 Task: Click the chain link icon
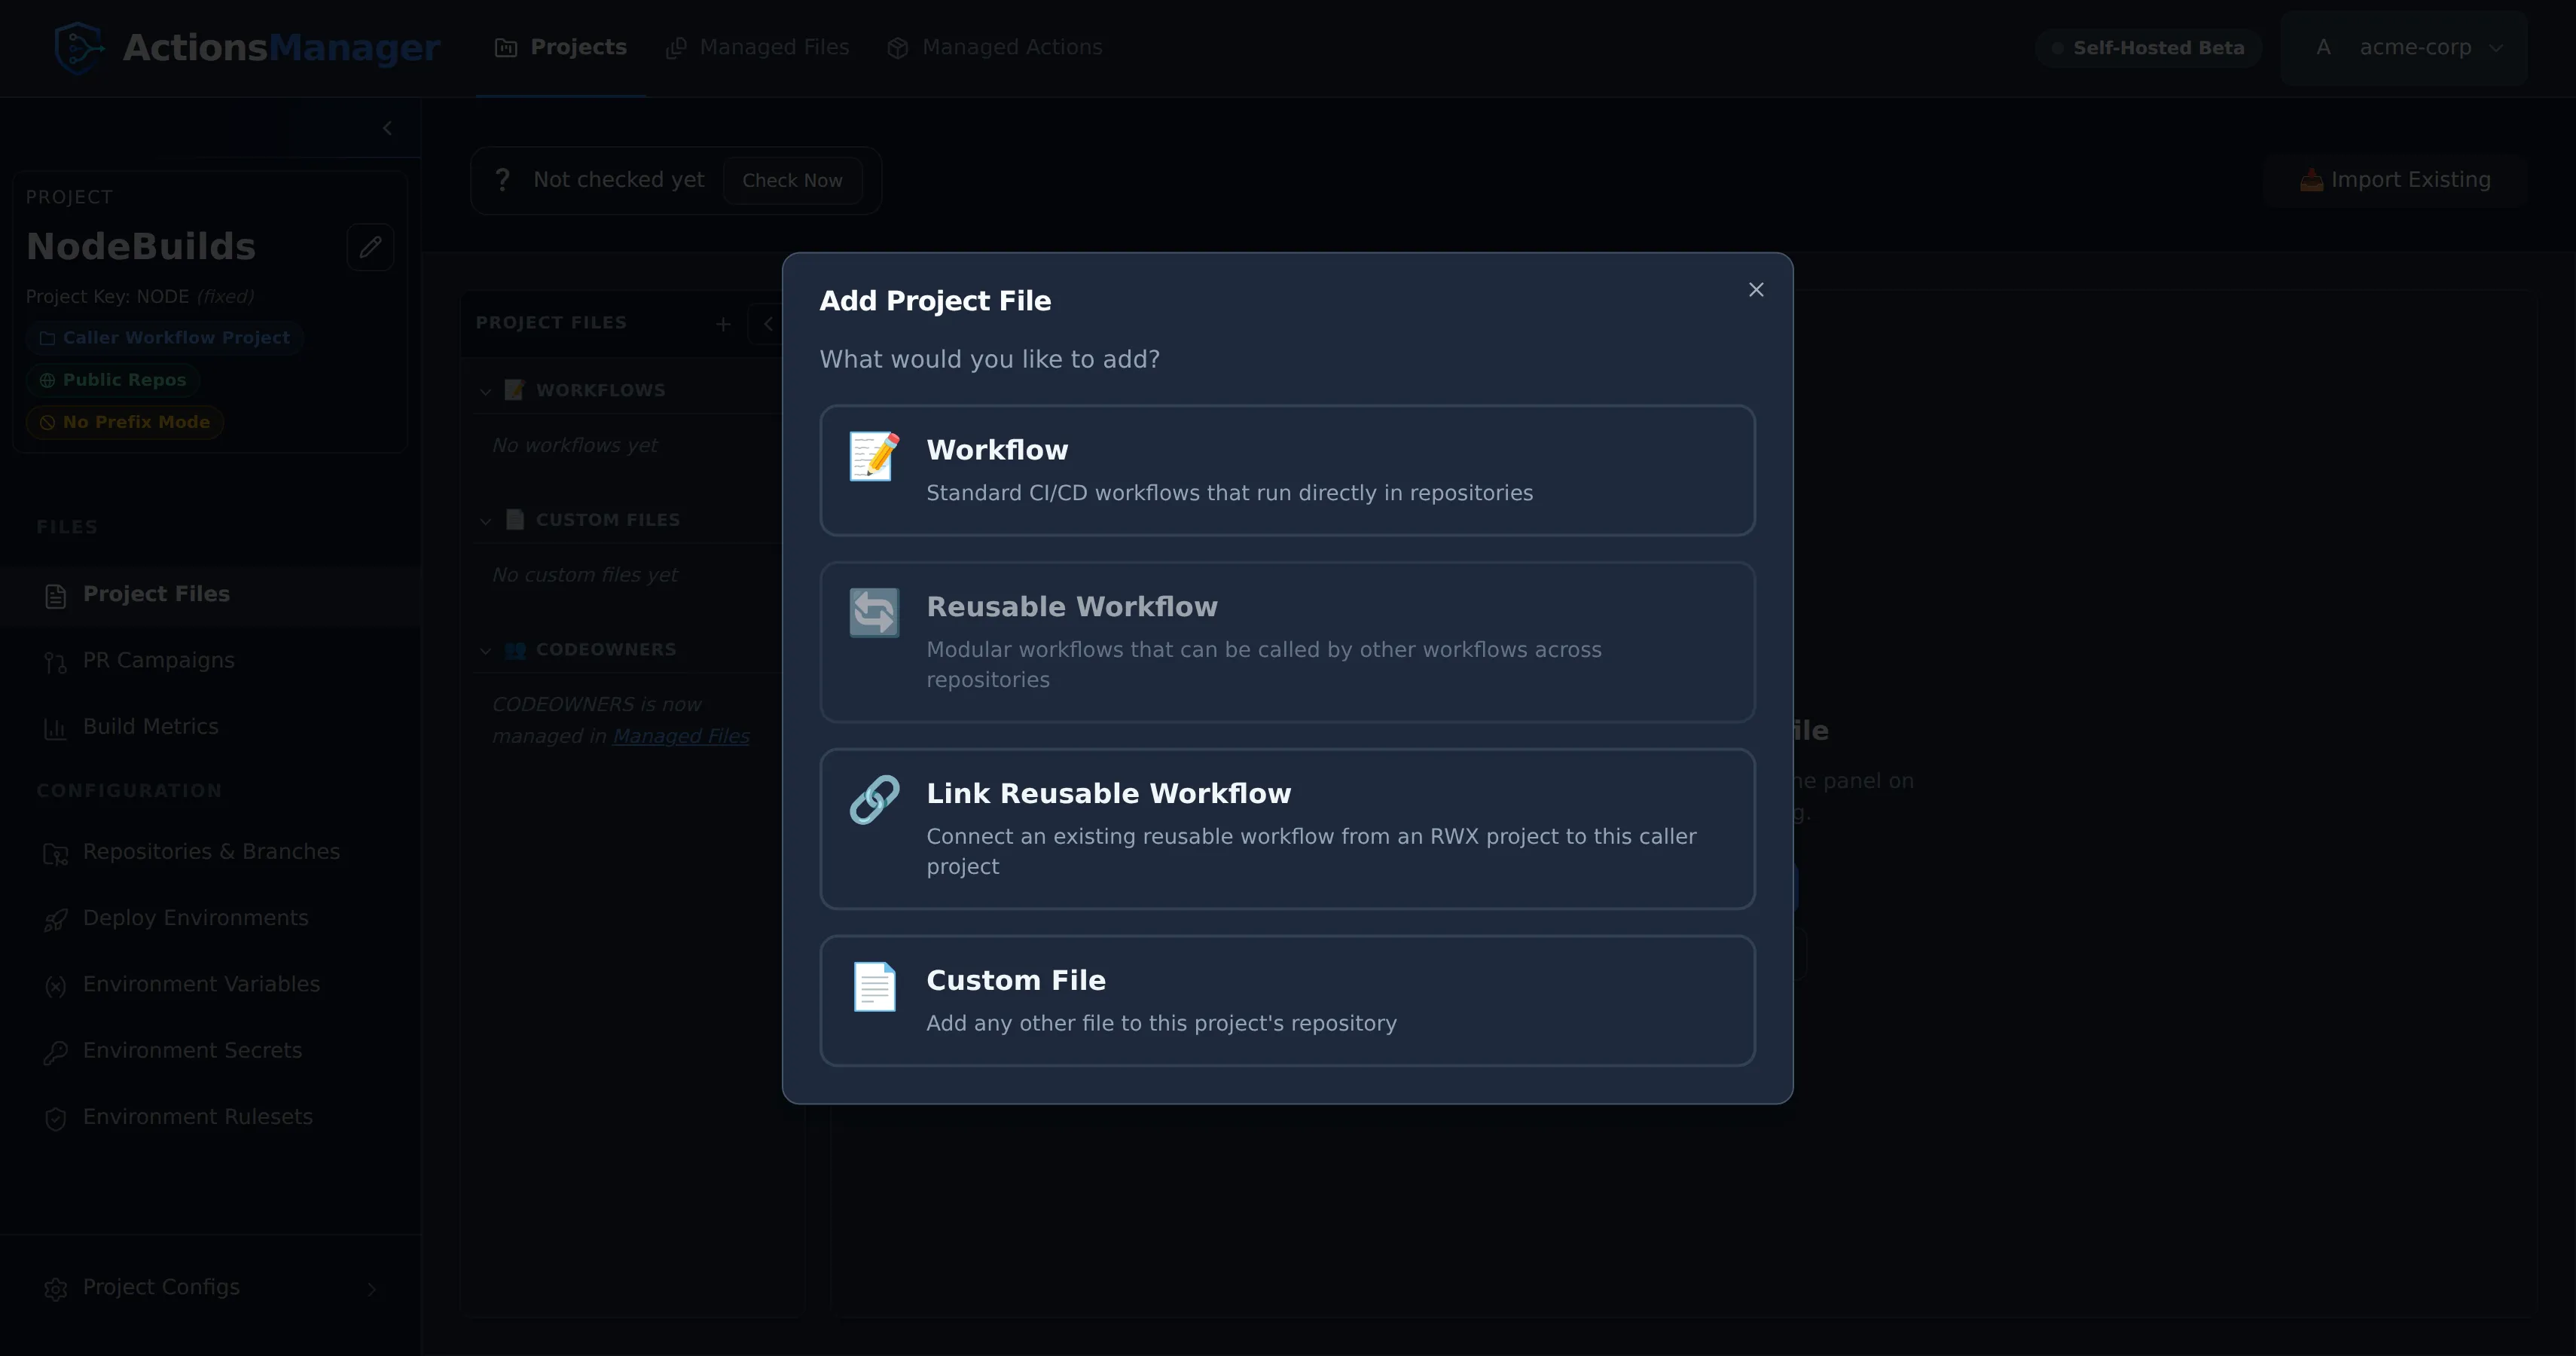pos(874,800)
